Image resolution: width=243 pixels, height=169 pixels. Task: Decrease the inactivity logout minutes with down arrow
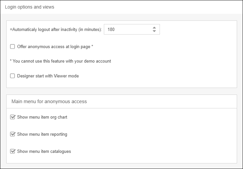pyautogui.click(x=154, y=31)
